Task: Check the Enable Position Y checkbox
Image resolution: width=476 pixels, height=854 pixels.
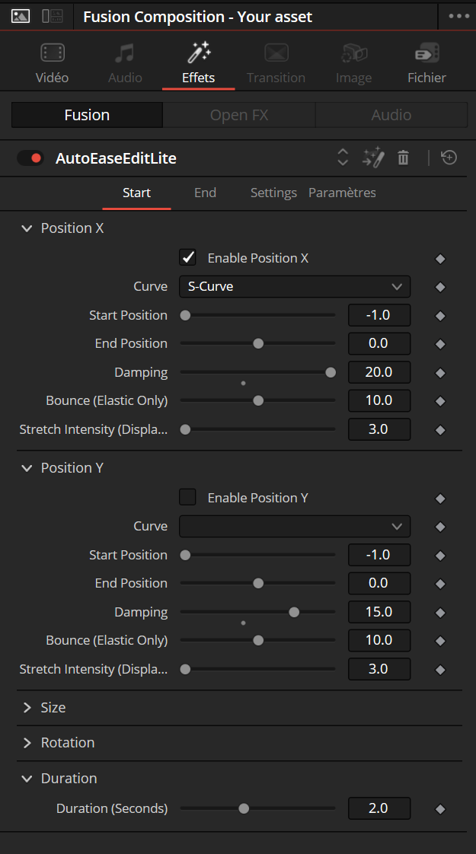Action: 187,497
